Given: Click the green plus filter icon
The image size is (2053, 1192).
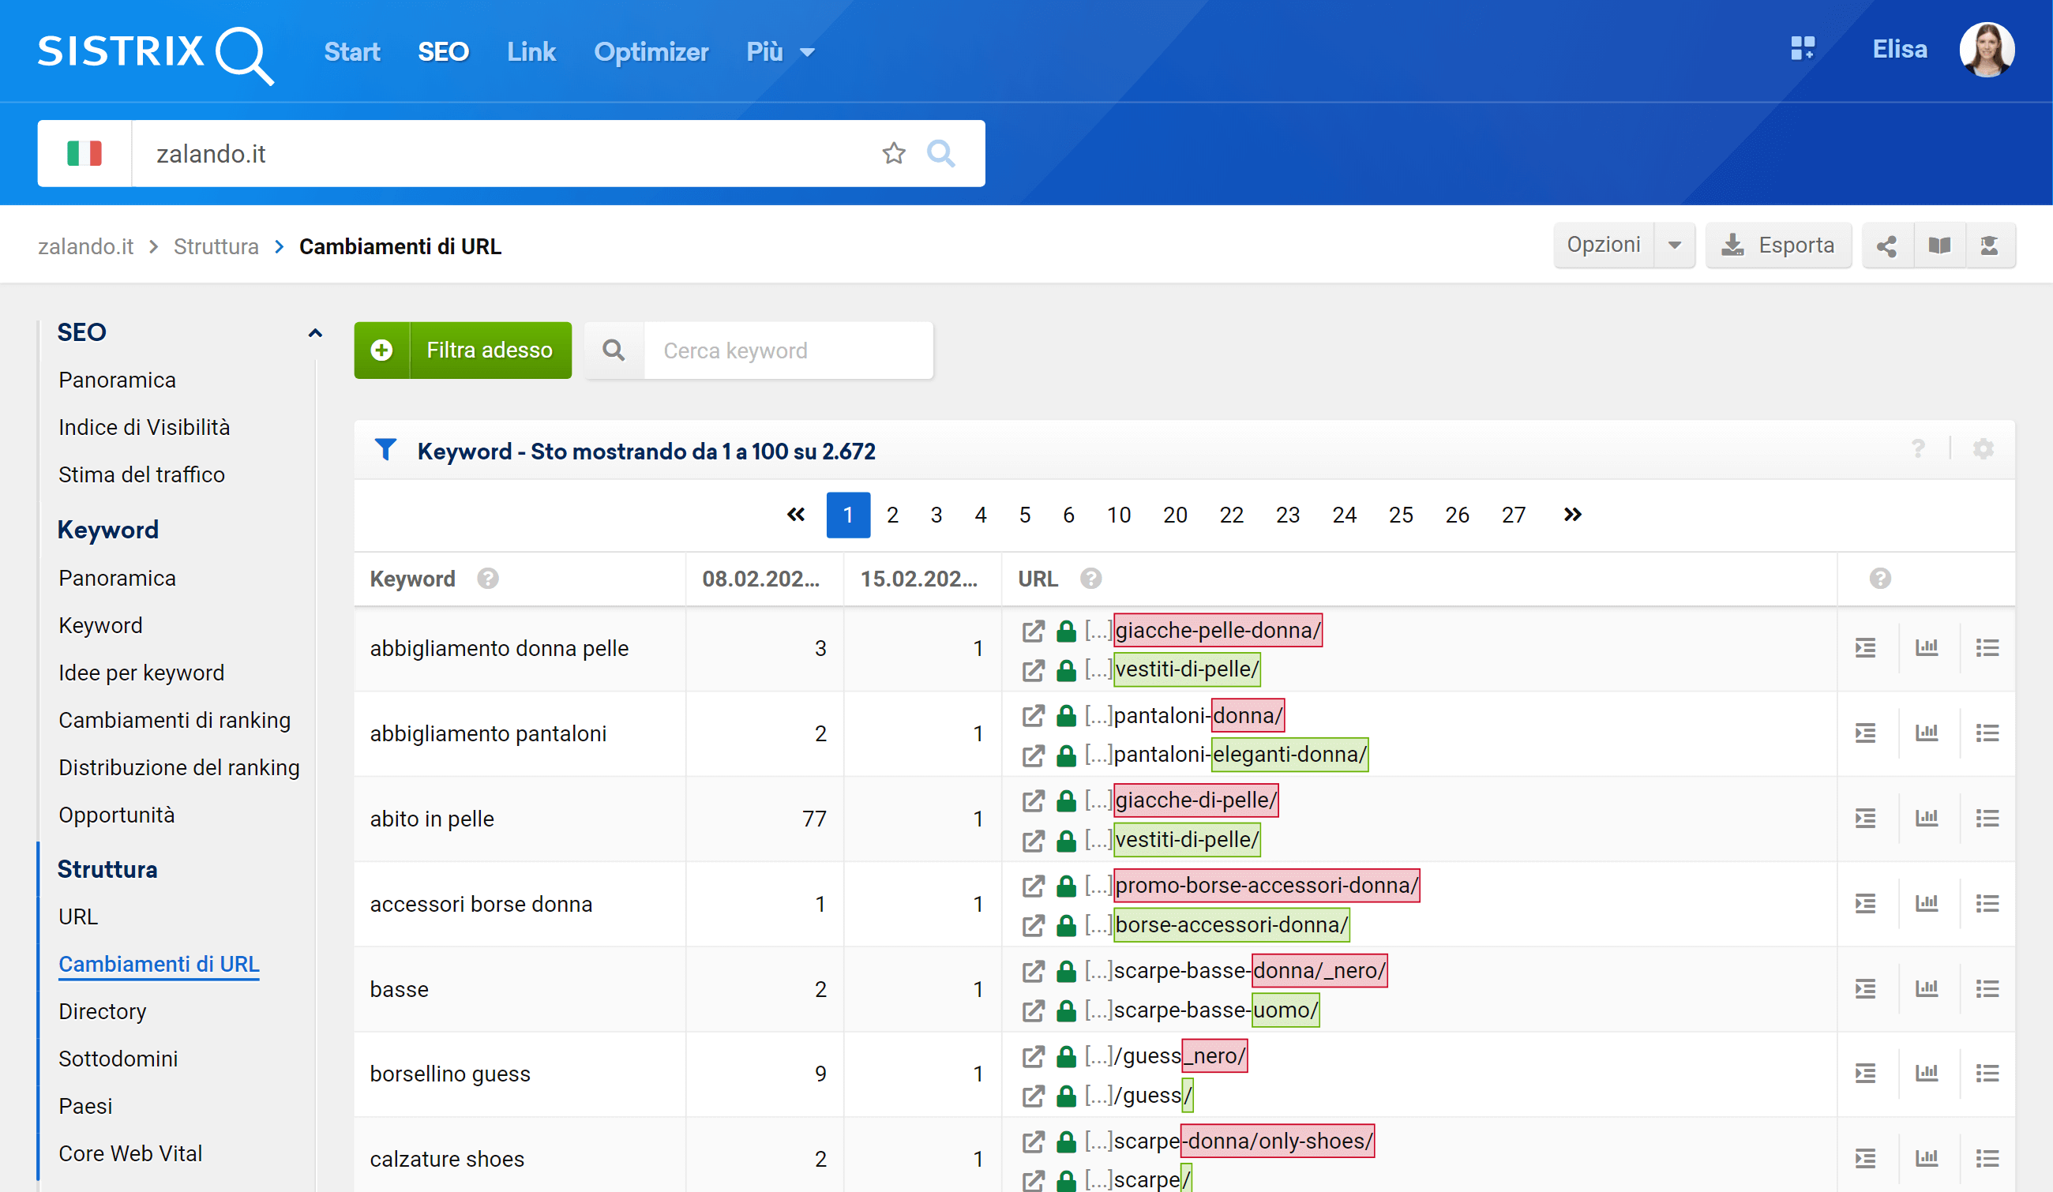Looking at the screenshot, I should pos(381,350).
